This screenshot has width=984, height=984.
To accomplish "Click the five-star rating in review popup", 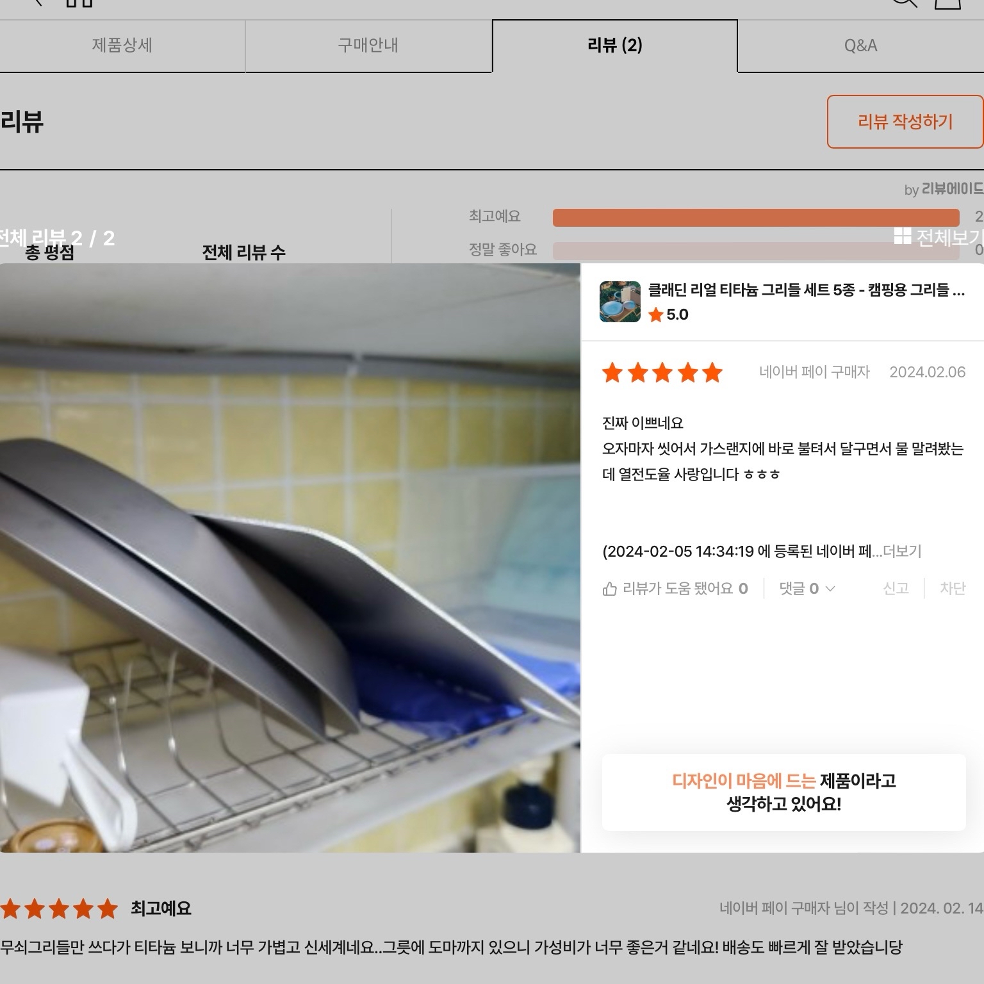I will 662,372.
